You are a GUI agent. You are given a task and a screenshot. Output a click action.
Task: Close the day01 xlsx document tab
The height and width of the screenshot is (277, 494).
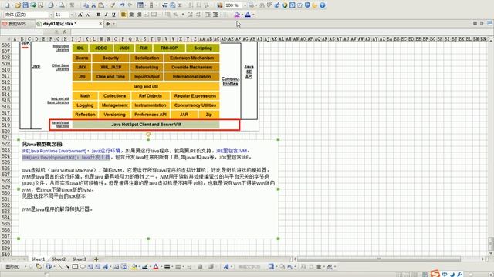(x=100, y=24)
